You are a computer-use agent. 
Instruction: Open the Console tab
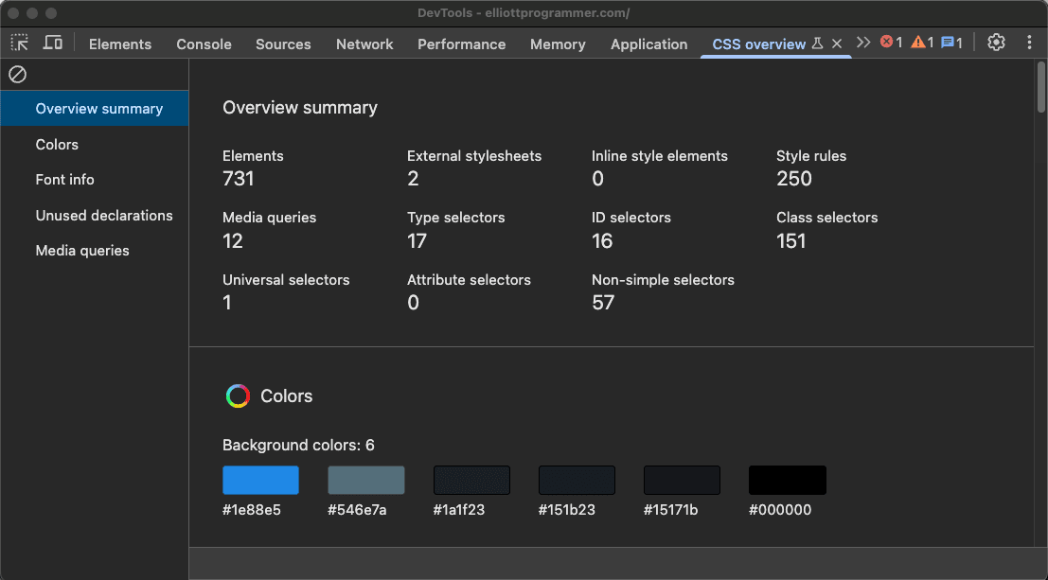[204, 44]
